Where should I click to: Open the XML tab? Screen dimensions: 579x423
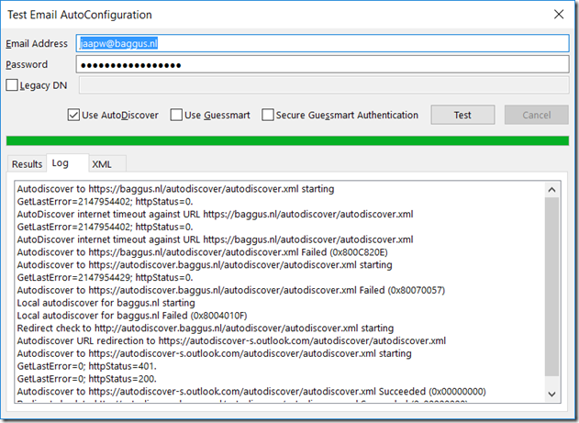coord(102,164)
